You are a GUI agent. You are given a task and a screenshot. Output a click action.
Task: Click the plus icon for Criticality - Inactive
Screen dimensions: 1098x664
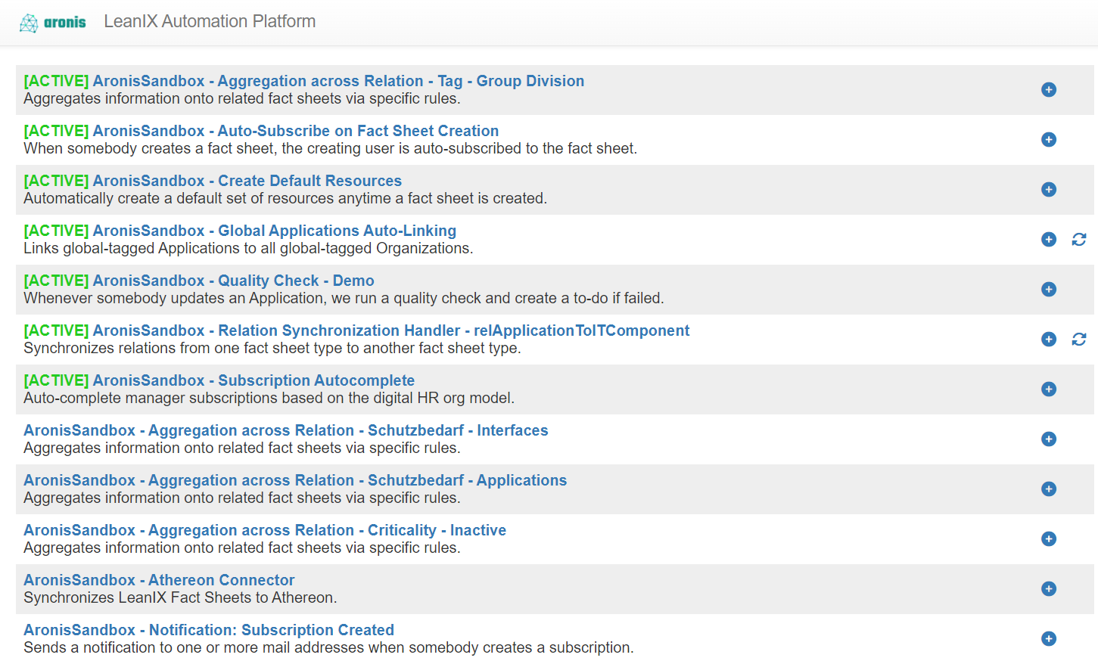pyautogui.click(x=1049, y=539)
